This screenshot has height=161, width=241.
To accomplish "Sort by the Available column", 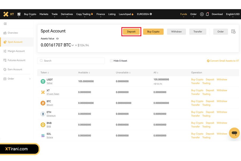I will pos(84,73).
